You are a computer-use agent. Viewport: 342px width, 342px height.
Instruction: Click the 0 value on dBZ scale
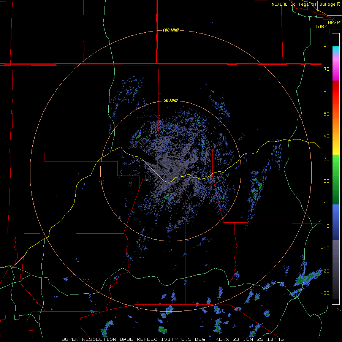[x=328, y=226]
